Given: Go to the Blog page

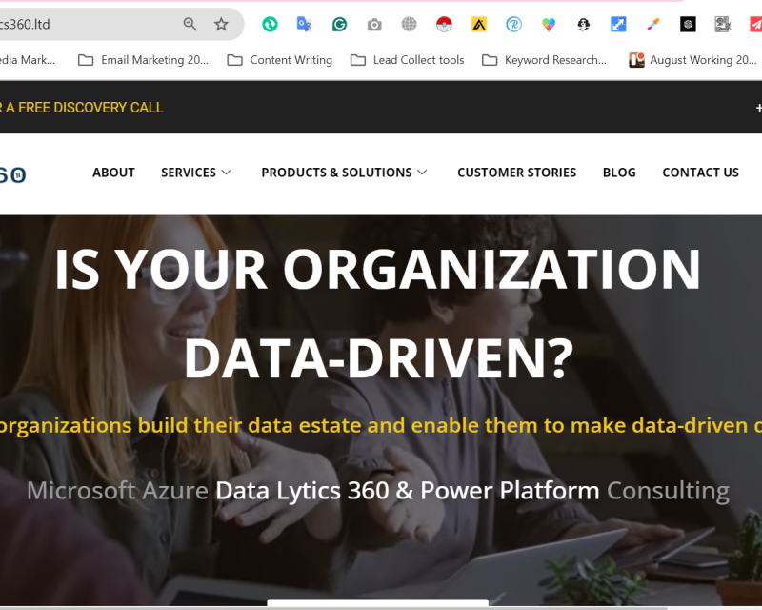Looking at the screenshot, I should [619, 173].
